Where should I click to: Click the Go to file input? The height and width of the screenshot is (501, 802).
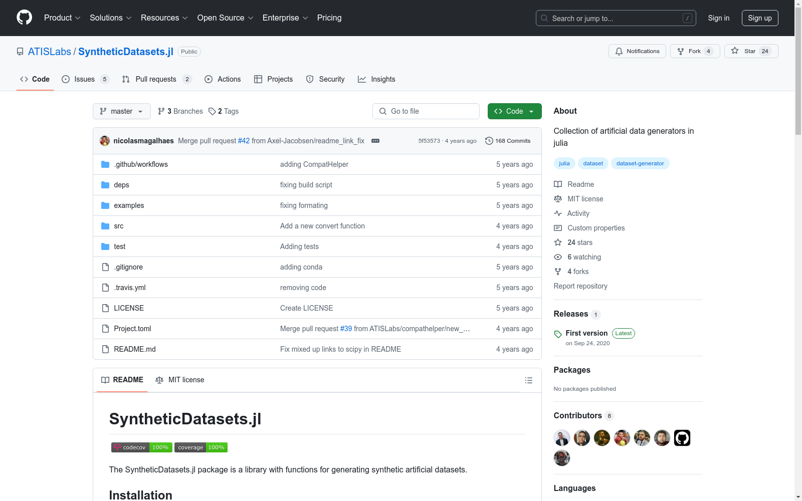click(x=426, y=111)
